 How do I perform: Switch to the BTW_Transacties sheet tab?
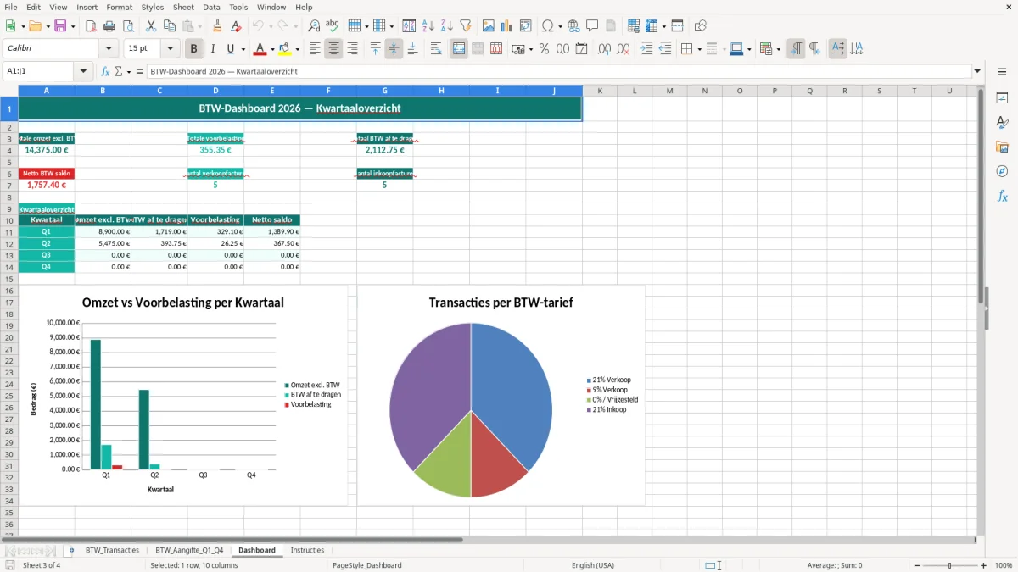tap(112, 550)
